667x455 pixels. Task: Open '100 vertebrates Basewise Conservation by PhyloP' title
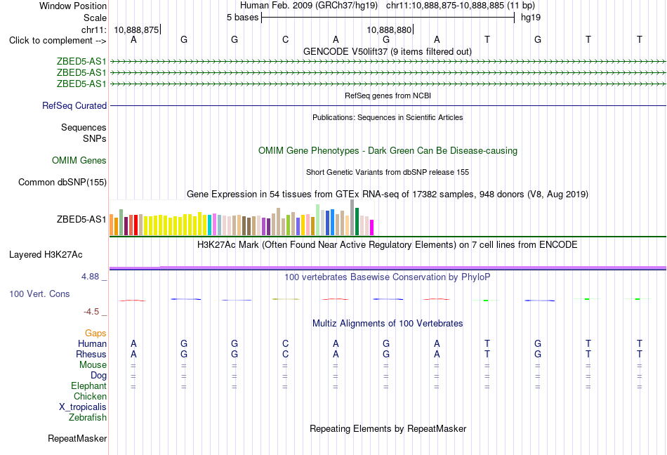pos(388,277)
